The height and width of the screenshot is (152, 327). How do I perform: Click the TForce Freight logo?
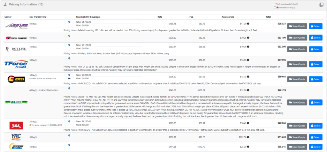click(16, 64)
